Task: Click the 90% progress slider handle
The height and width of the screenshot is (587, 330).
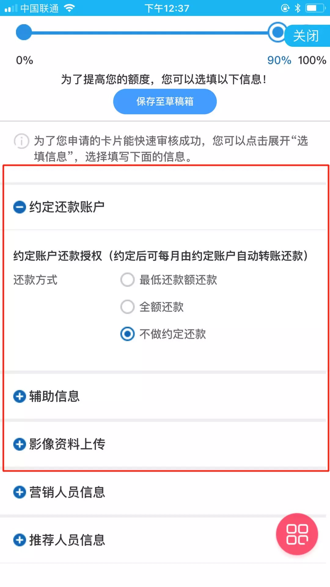Action: pyautogui.click(x=277, y=32)
